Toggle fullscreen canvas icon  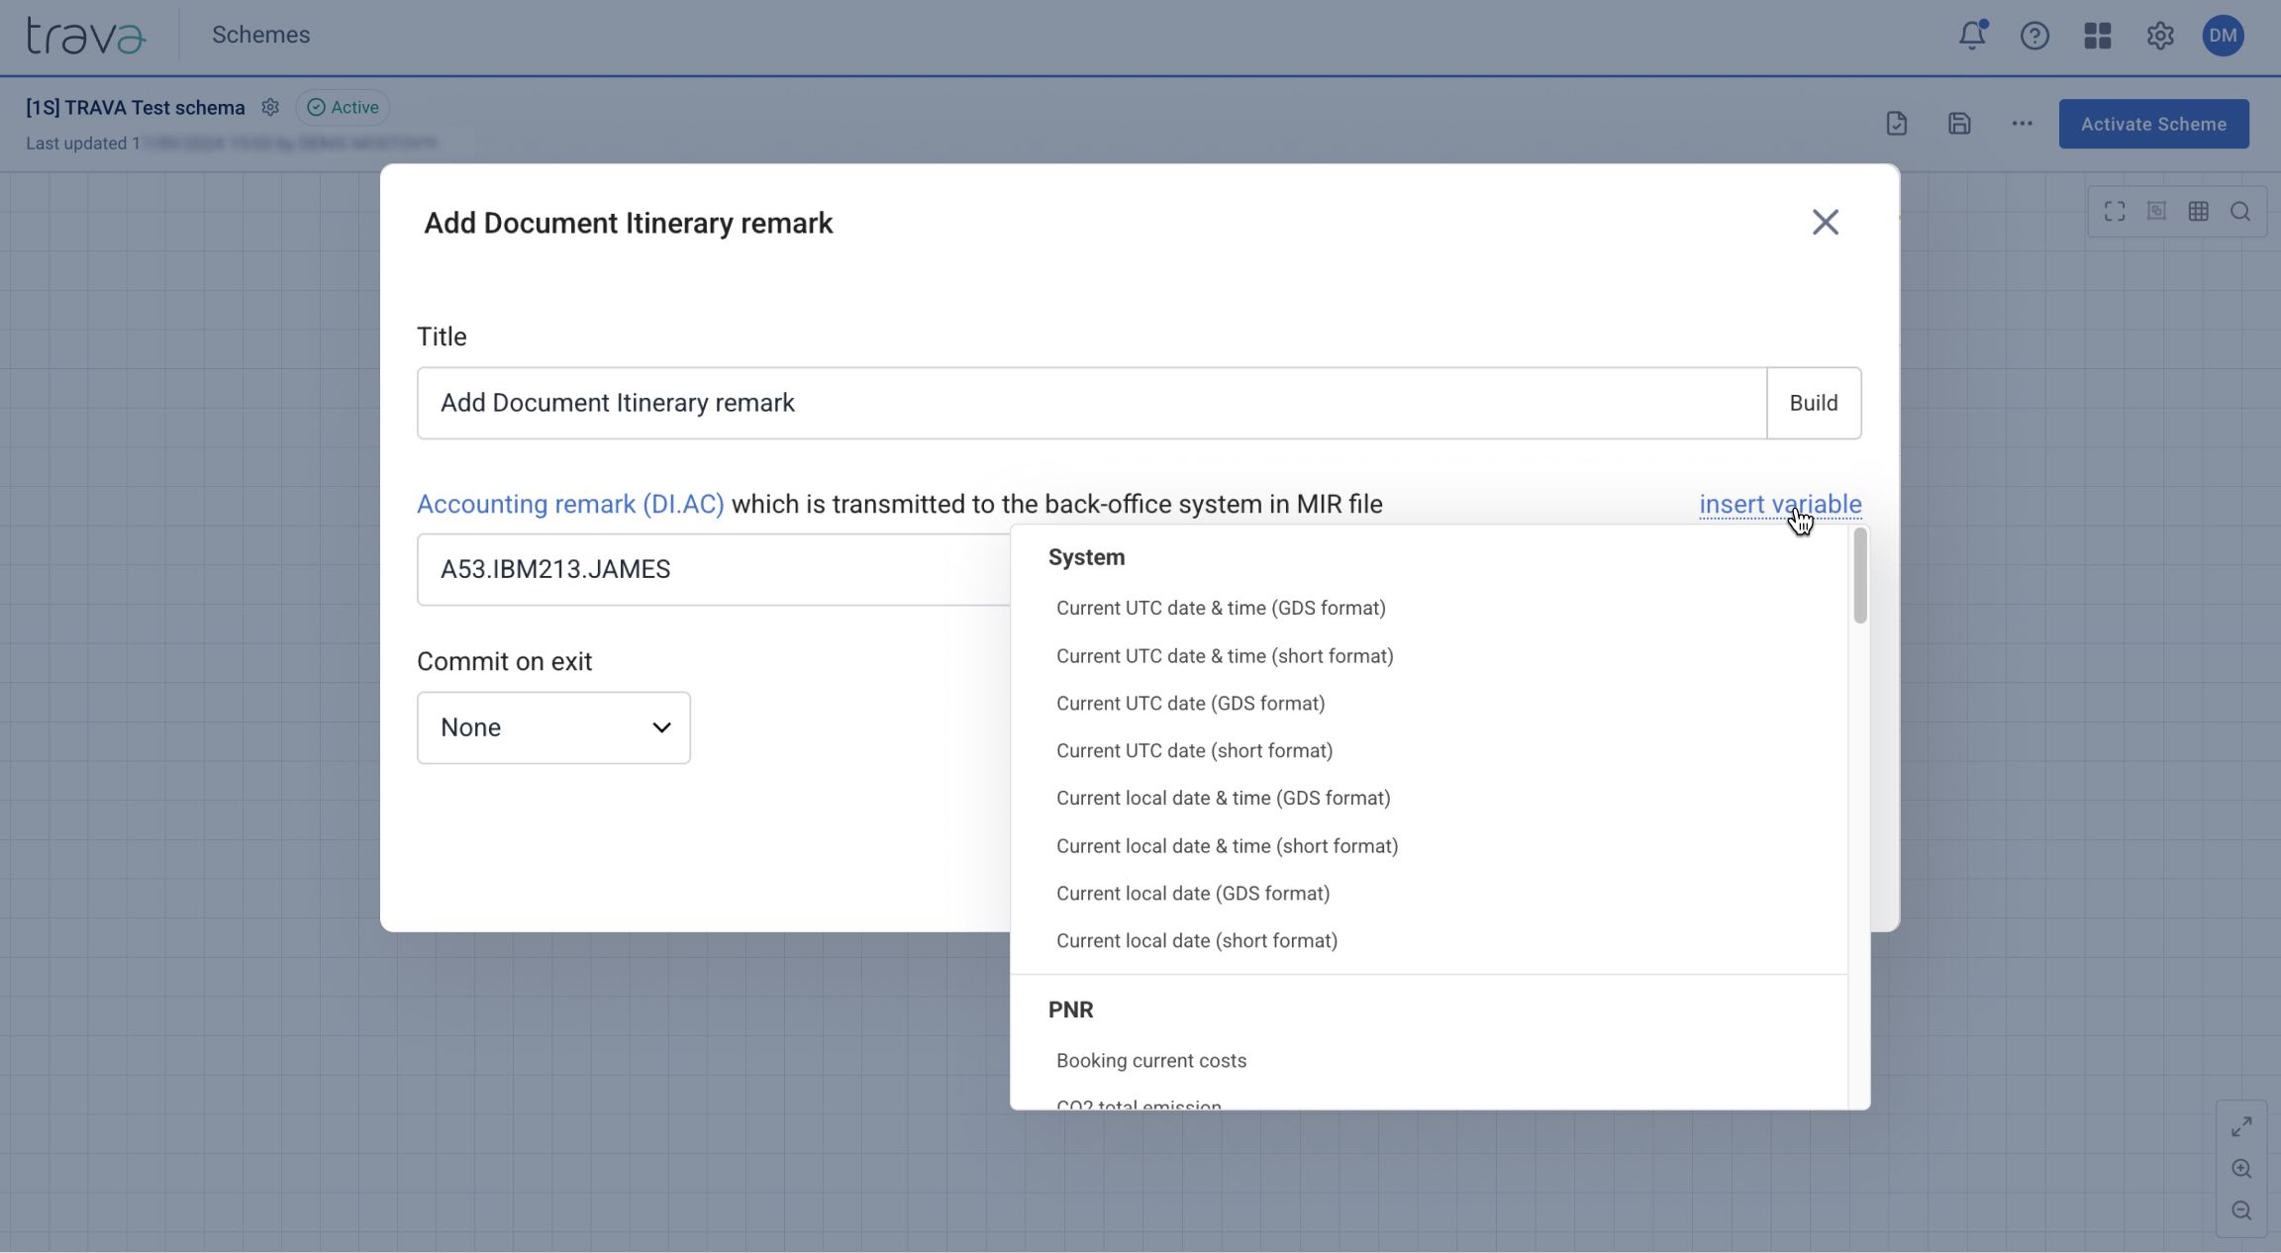2115,211
